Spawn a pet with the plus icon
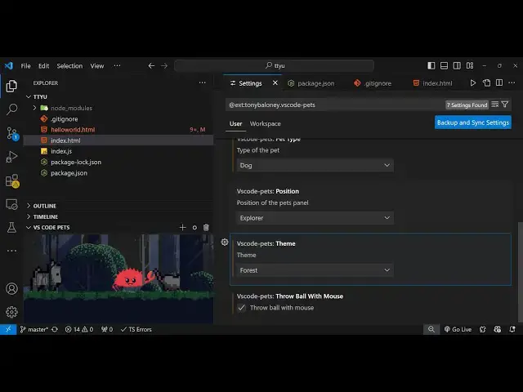The width and height of the screenshot is (523, 392). coord(182,227)
